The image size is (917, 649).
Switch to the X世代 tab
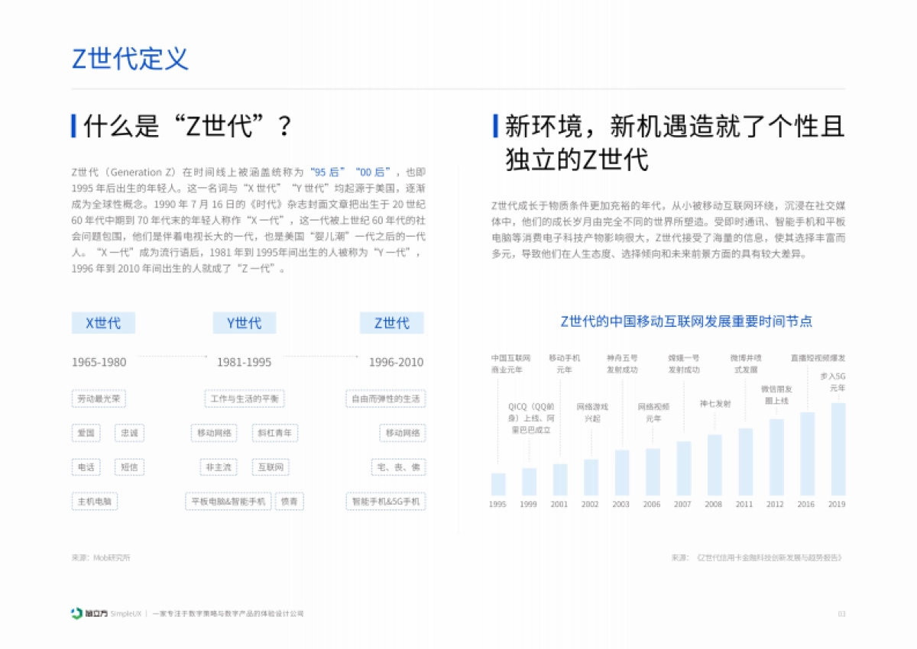[x=102, y=323]
